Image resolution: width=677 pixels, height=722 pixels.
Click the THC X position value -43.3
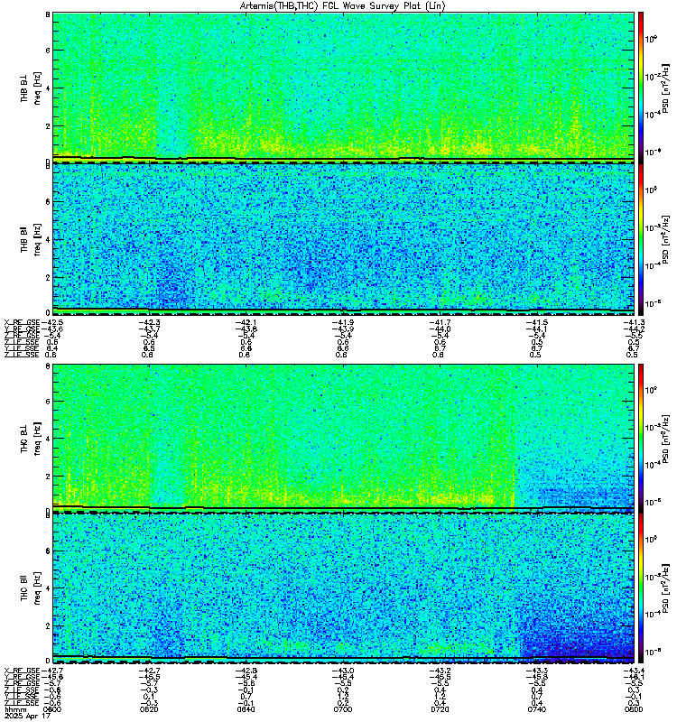pyautogui.click(x=536, y=671)
